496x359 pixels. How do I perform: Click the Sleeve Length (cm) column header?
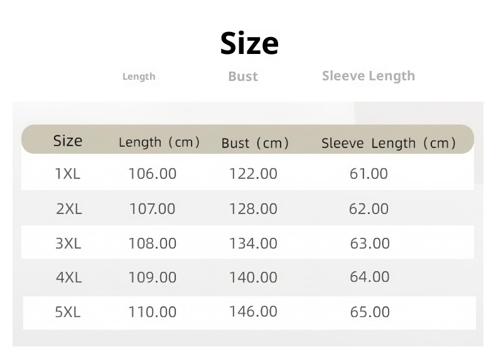(x=389, y=143)
